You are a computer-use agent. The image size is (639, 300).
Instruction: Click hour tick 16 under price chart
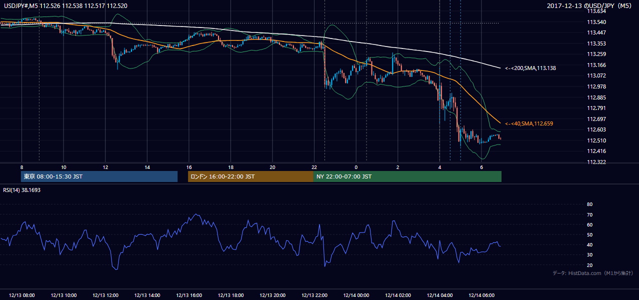(189, 167)
